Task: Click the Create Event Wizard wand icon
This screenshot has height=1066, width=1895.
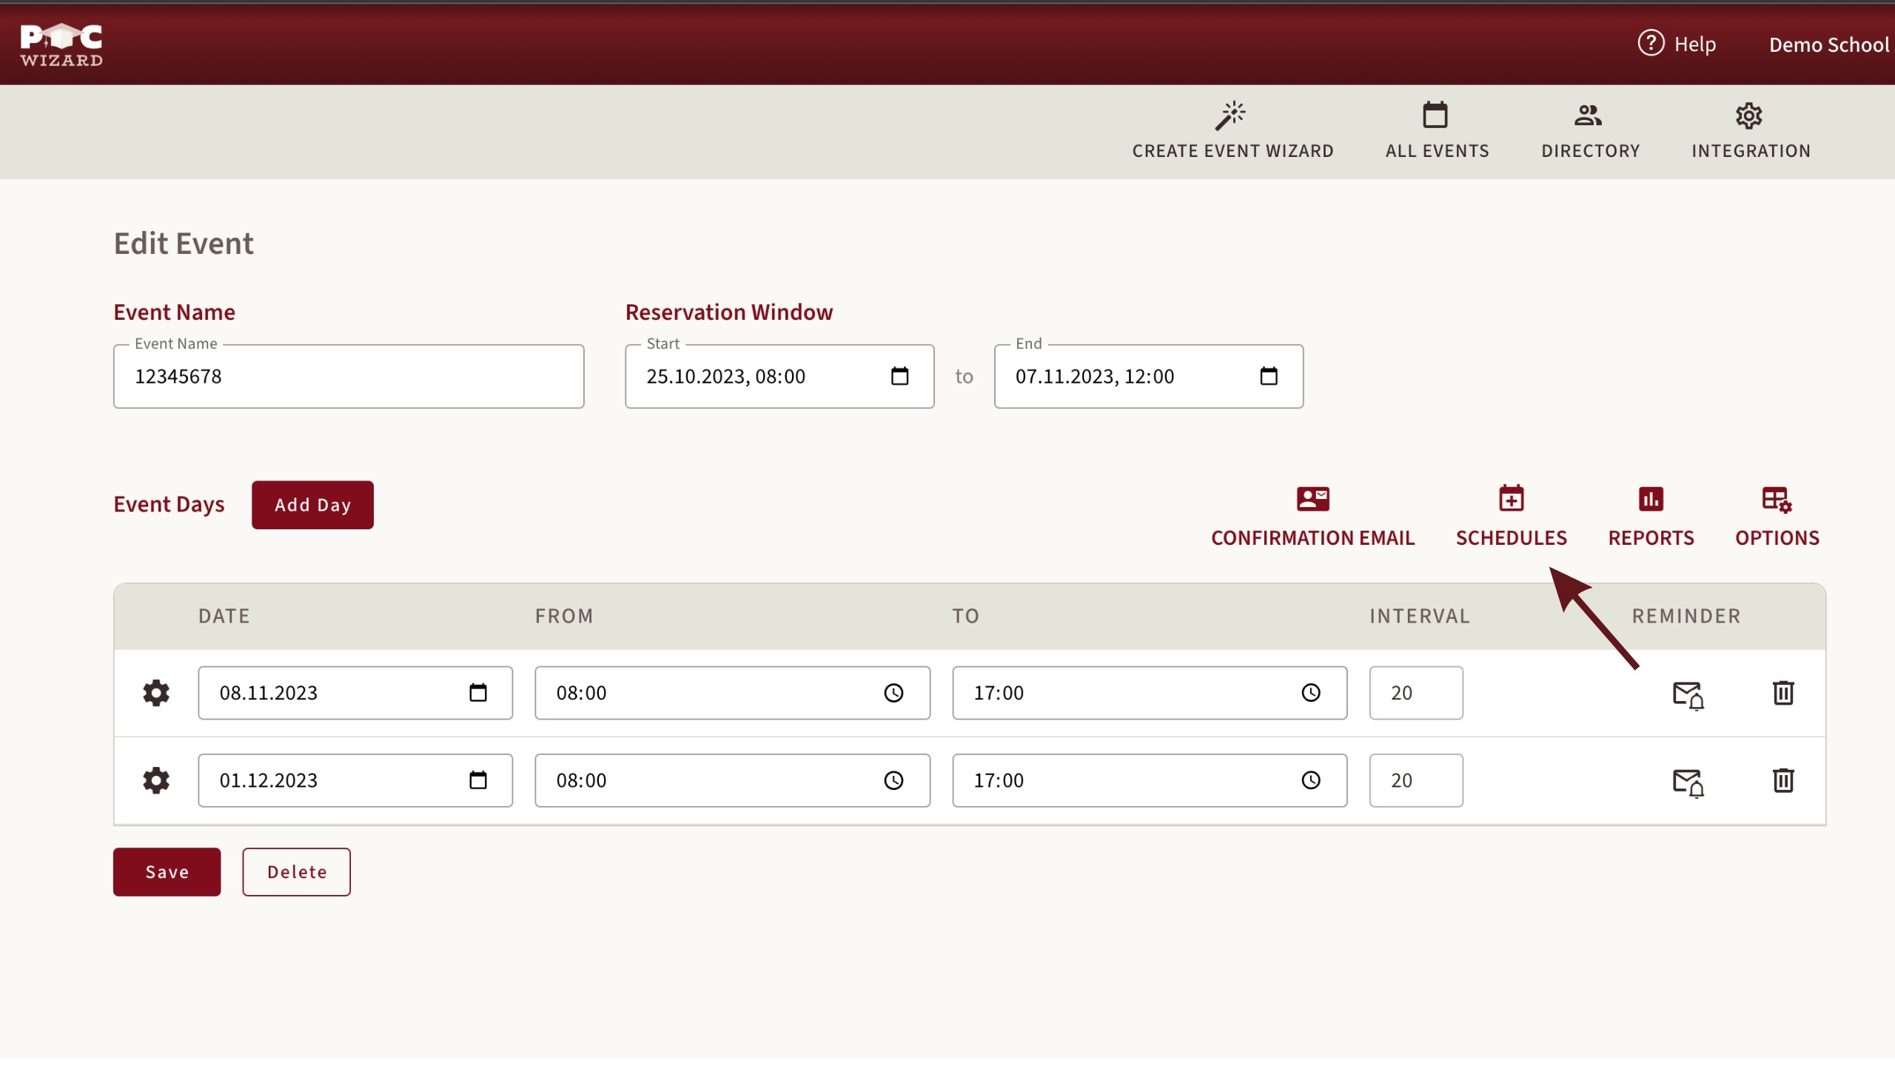Action: point(1231,115)
